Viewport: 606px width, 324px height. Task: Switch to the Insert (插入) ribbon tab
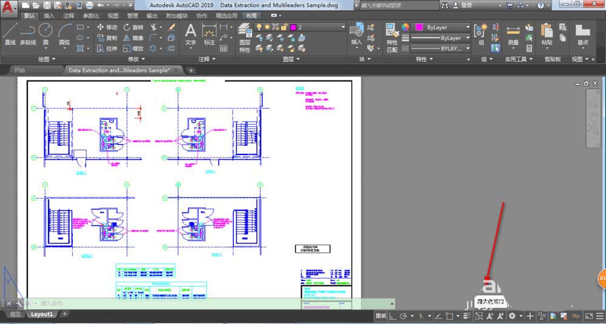(49, 16)
